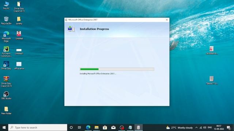The image size is (234, 131).
Task: Select the Microsoft Edge desktop shortcut
Action: (6, 37)
